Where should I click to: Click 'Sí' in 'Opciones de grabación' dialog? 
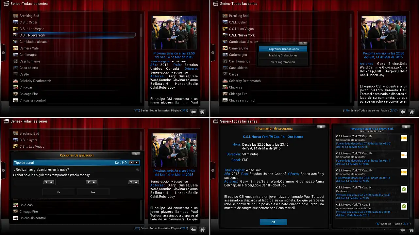tap(59, 192)
